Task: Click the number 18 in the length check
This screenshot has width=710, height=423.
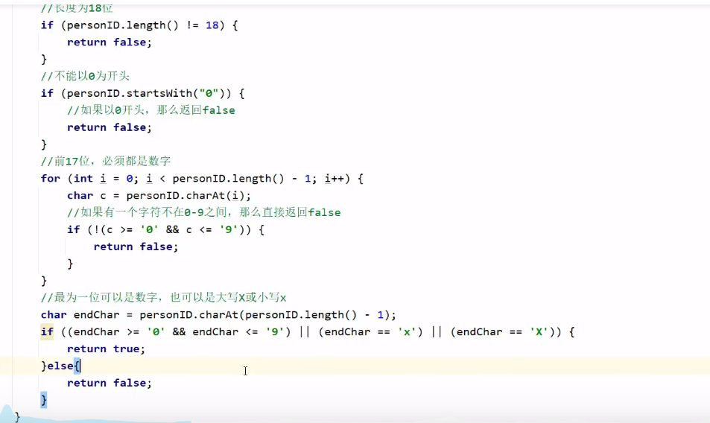Action: coord(212,25)
